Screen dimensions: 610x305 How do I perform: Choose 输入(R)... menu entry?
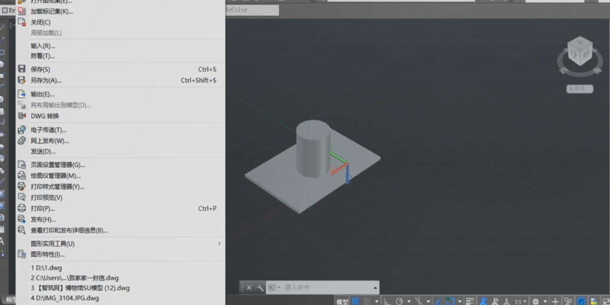[43, 46]
